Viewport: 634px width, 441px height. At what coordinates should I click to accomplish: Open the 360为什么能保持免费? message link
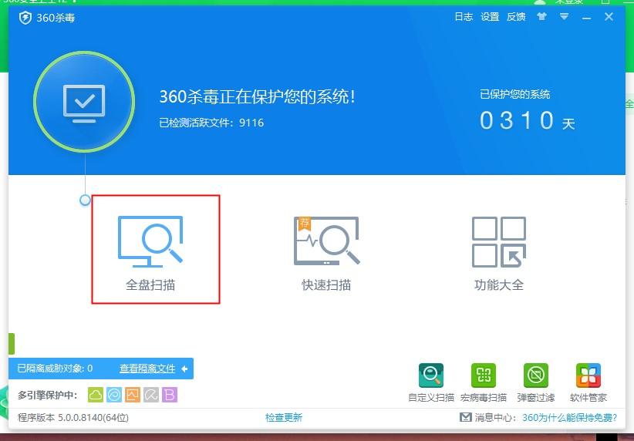point(570,418)
